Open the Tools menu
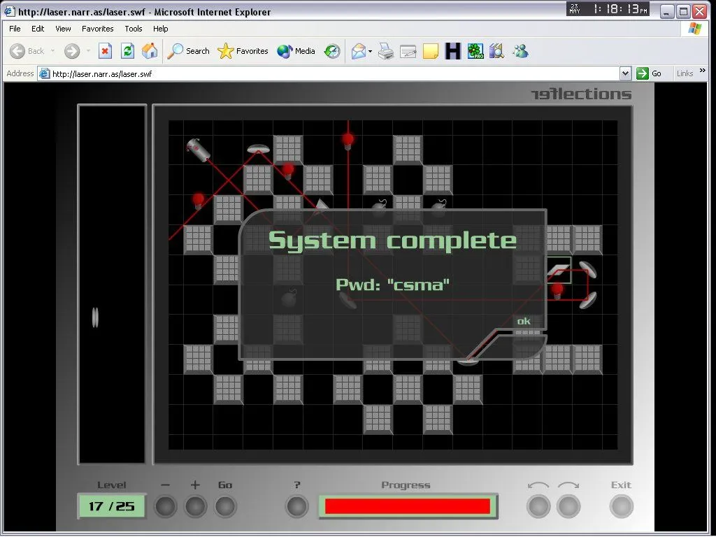 tap(133, 29)
